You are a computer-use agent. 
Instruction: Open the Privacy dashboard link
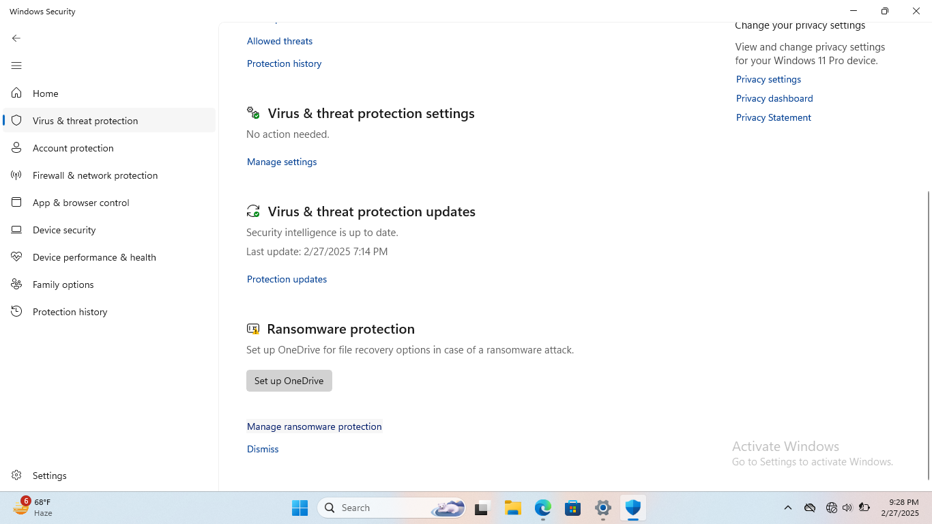pos(774,98)
